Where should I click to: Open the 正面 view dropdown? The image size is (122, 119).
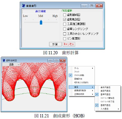click(11, 64)
